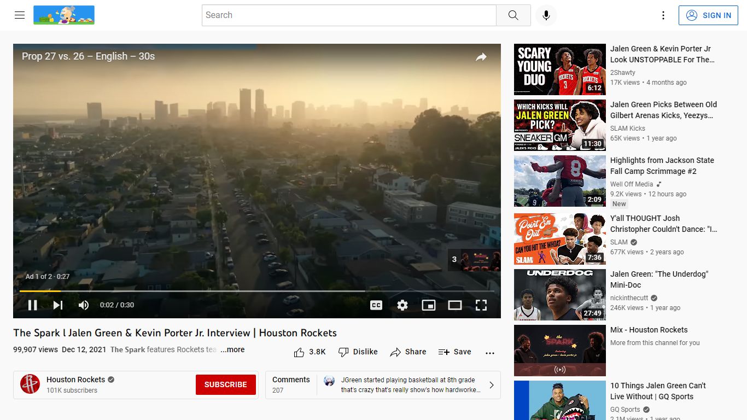The height and width of the screenshot is (420, 747).
Task: Go to the home page logo
Action: click(64, 15)
